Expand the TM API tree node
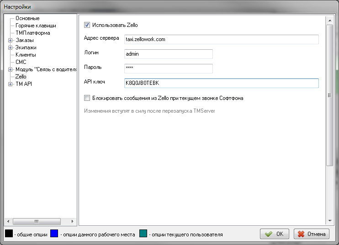The width and height of the screenshot is (339, 245). (10, 84)
